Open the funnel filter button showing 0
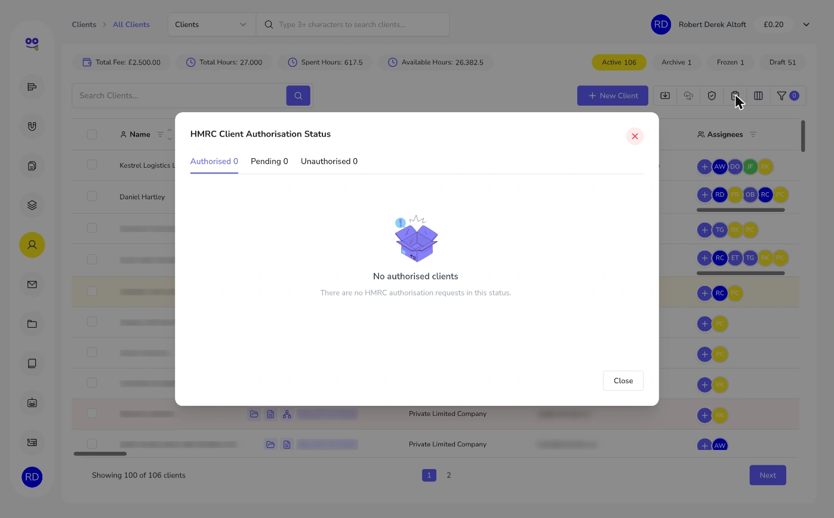834x518 pixels. click(x=787, y=95)
